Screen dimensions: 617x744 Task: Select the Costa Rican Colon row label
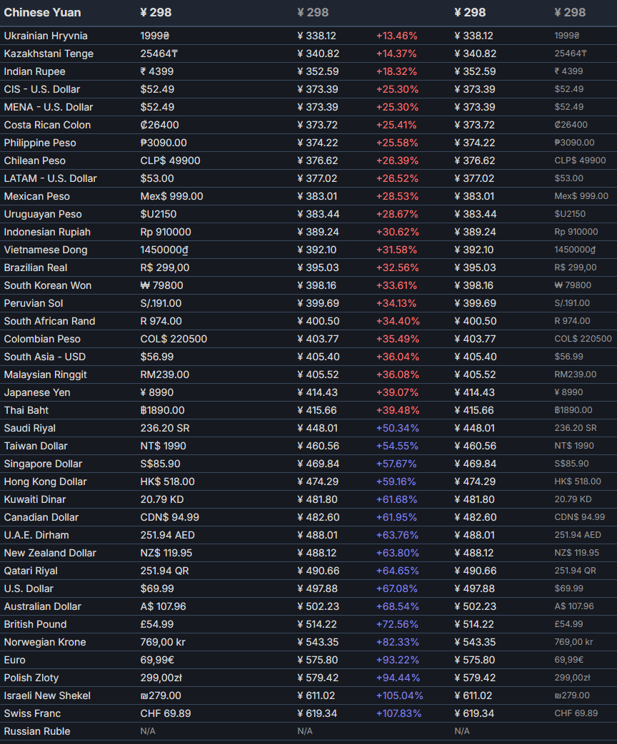click(x=47, y=125)
